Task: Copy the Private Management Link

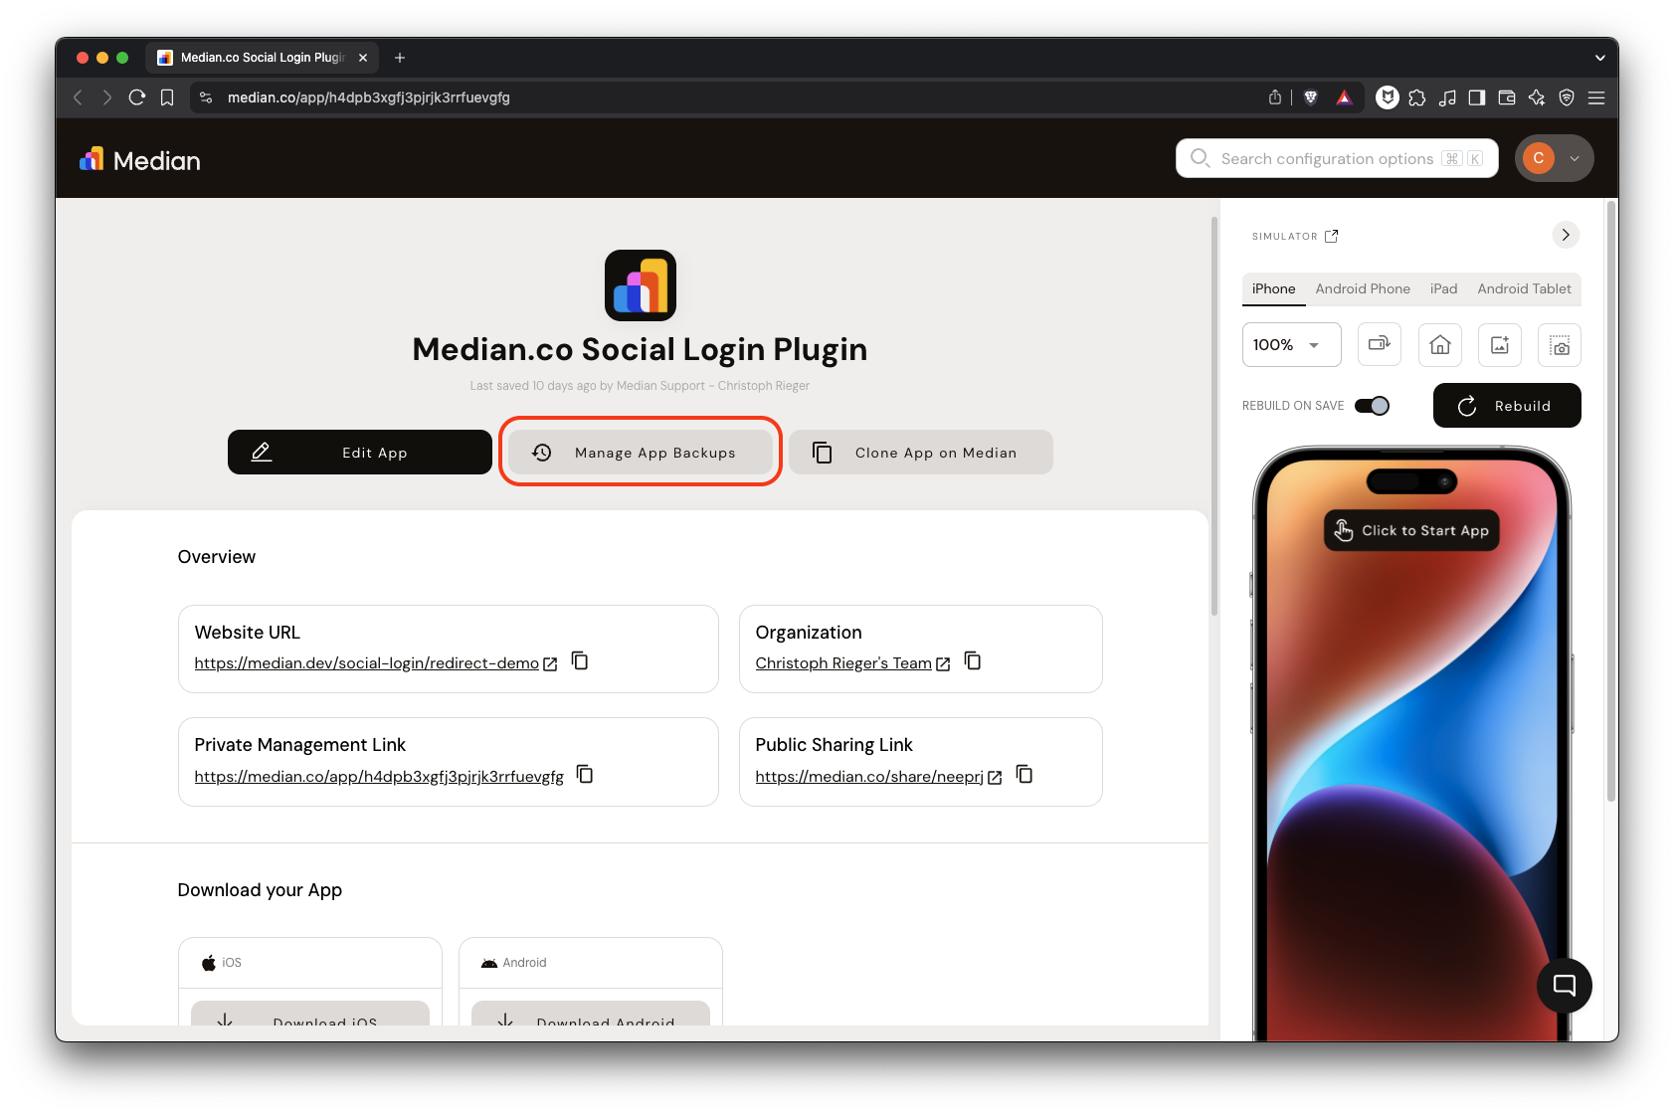Action: pos(585,775)
